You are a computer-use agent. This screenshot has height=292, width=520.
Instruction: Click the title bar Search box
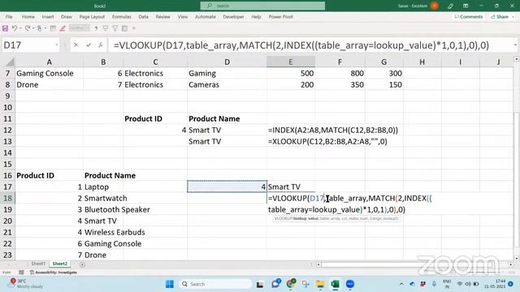coord(262,6)
